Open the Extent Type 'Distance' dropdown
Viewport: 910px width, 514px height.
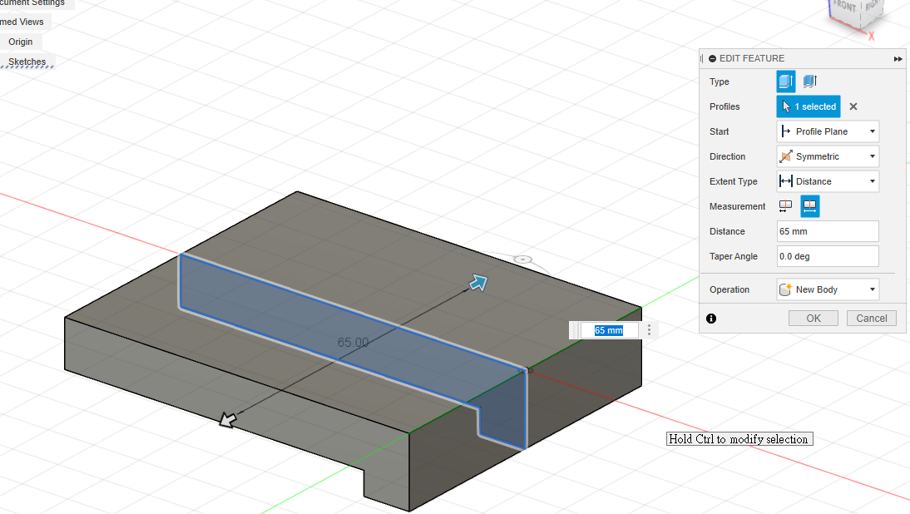[x=828, y=181]
